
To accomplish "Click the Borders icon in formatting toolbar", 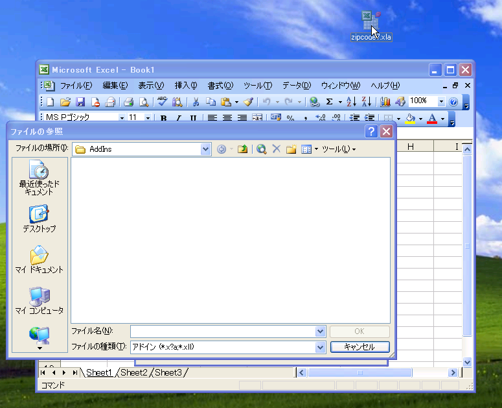I will point(388,118).
